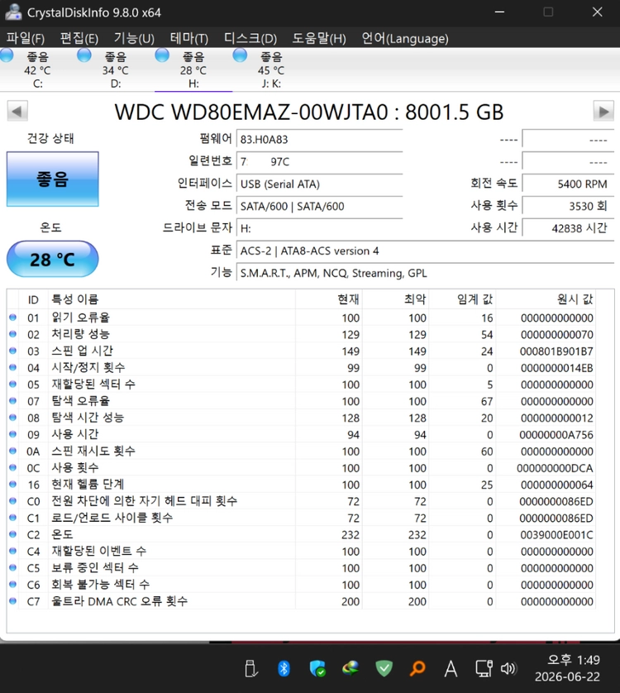The image size is (620, 693).
Task: Click the 42838 시간 power-on hours value
Action: [568, 228]
